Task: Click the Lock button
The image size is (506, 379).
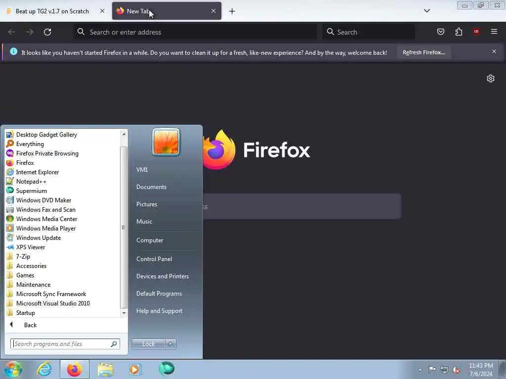Action: [x=148, y=344]
